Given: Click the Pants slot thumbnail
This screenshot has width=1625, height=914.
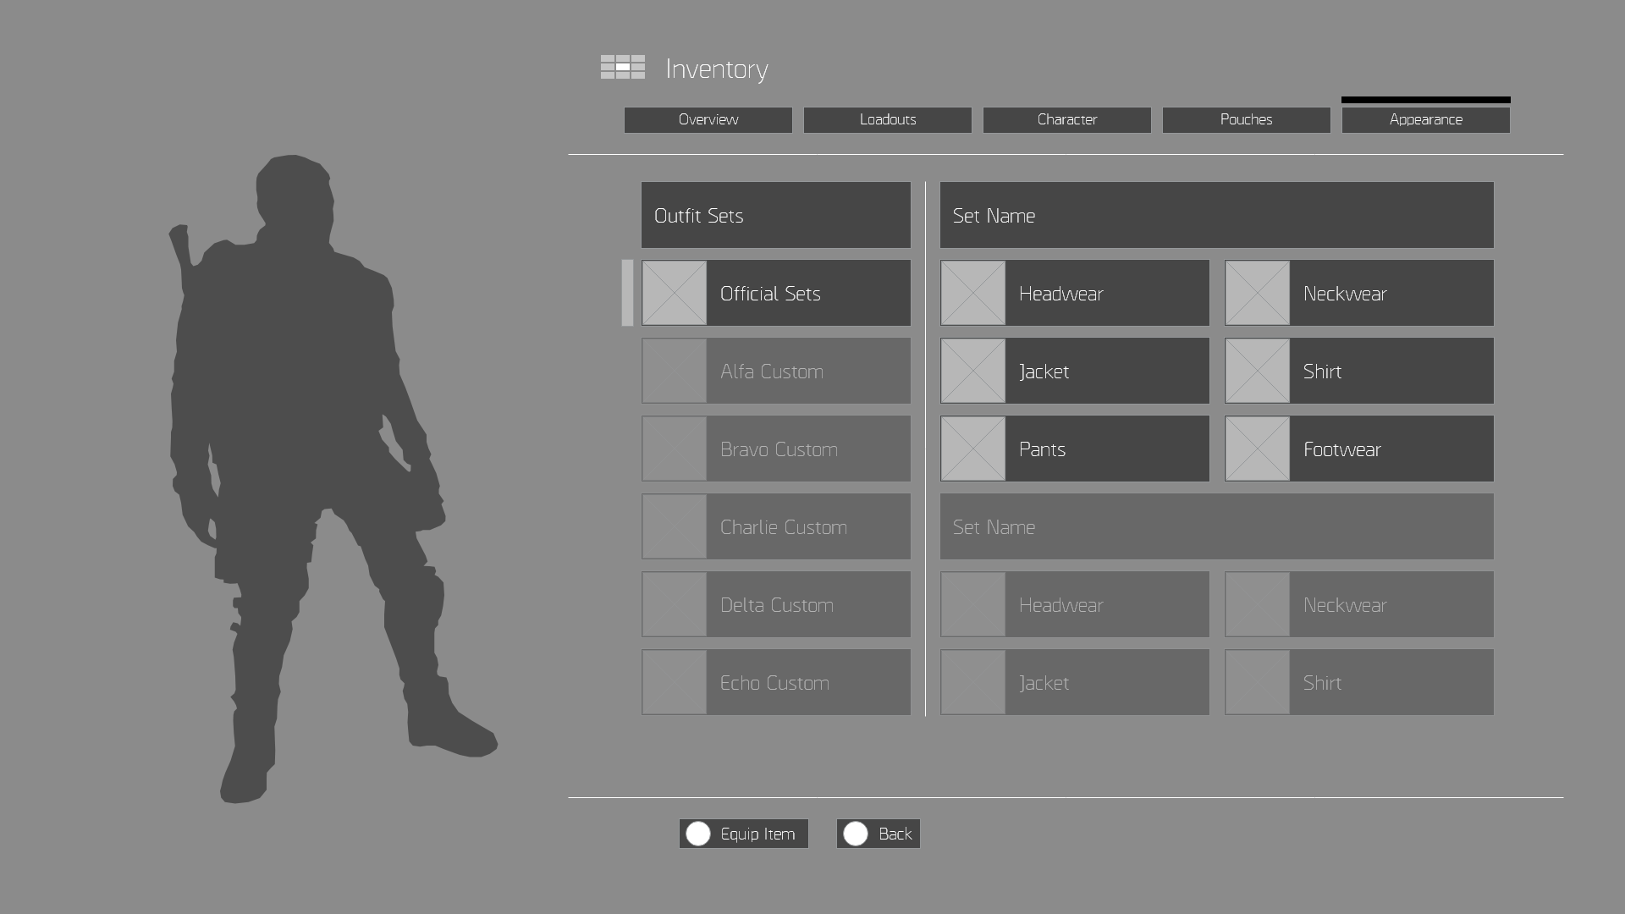Looking at the screenshot, I should [x=973, y=449].
